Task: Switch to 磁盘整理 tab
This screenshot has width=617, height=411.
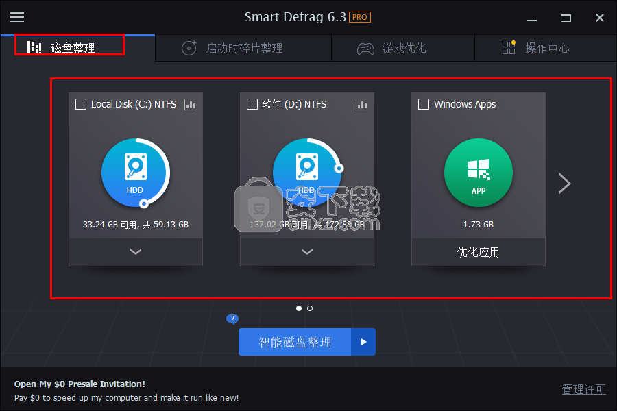Action: click(x=78, y=48)
